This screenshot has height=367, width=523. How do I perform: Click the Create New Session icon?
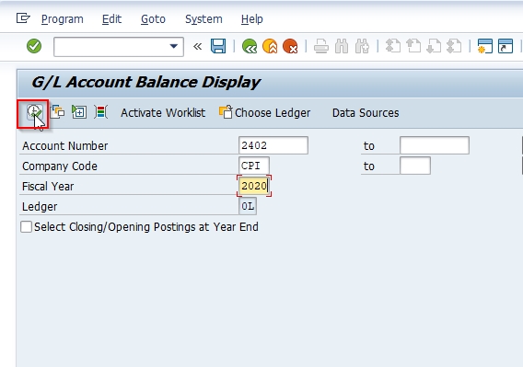pyautogui.click(x=485, y=46)
